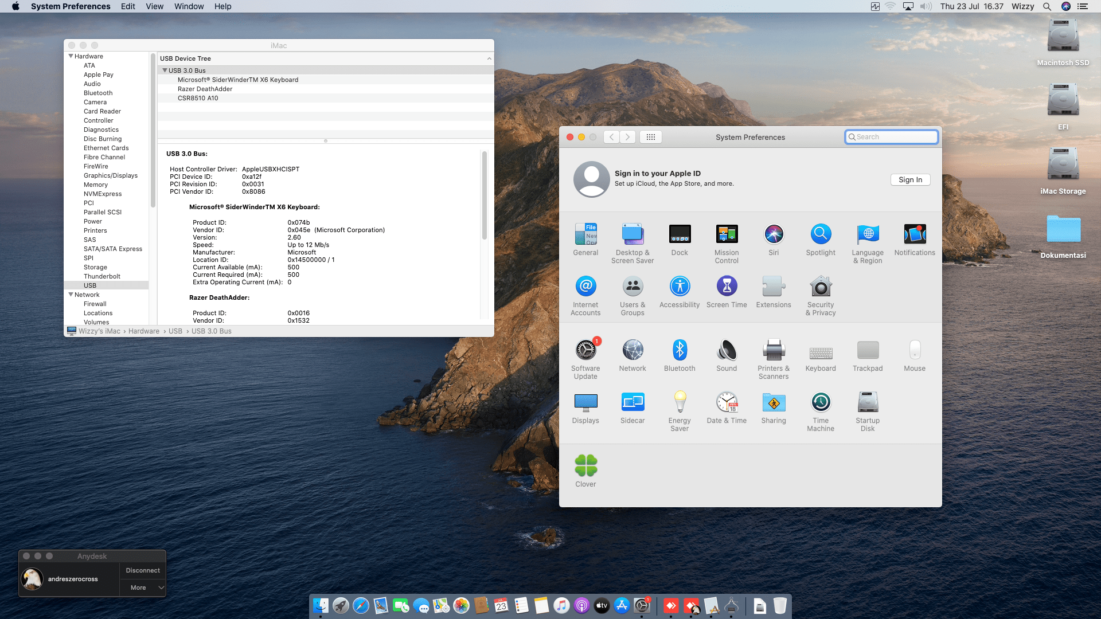Open Screen Time preferences
This screenshot has height=619, width=1101.
click(x=727, y=292)
